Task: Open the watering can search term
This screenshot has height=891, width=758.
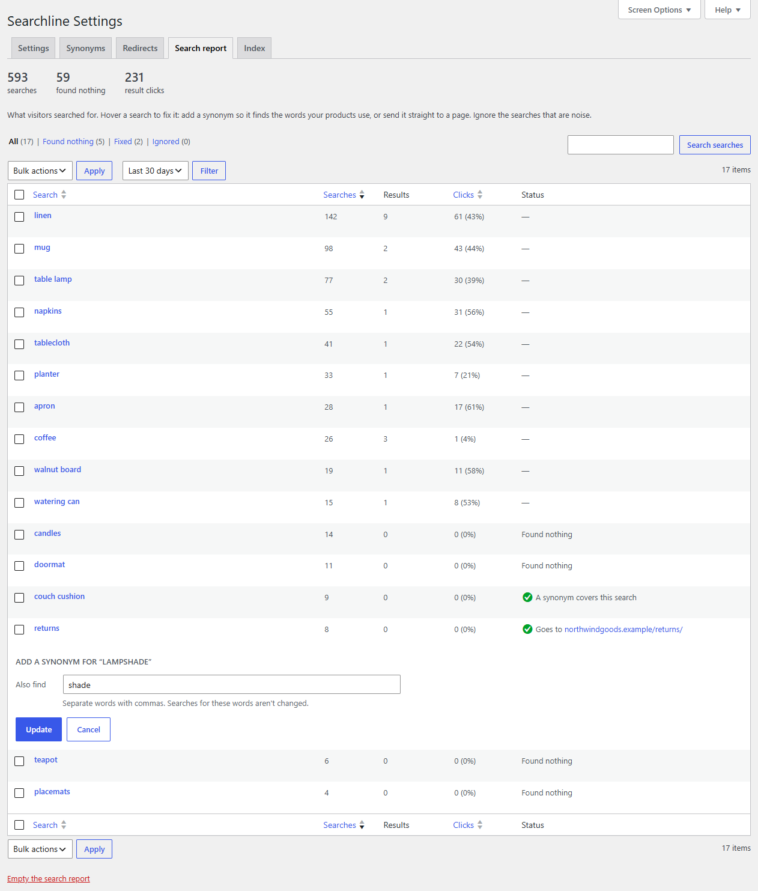Action: pos(57,502)
